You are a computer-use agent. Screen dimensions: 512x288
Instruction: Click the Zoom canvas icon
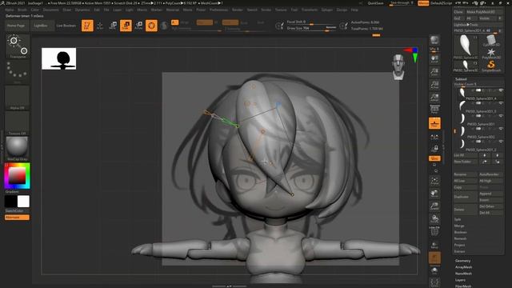tap(434, 72)
